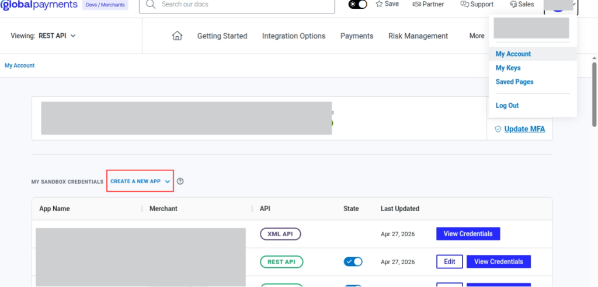This screenshot has width=598, height=287.
Task: Click the Update MFA link
Action: [524, 129]
